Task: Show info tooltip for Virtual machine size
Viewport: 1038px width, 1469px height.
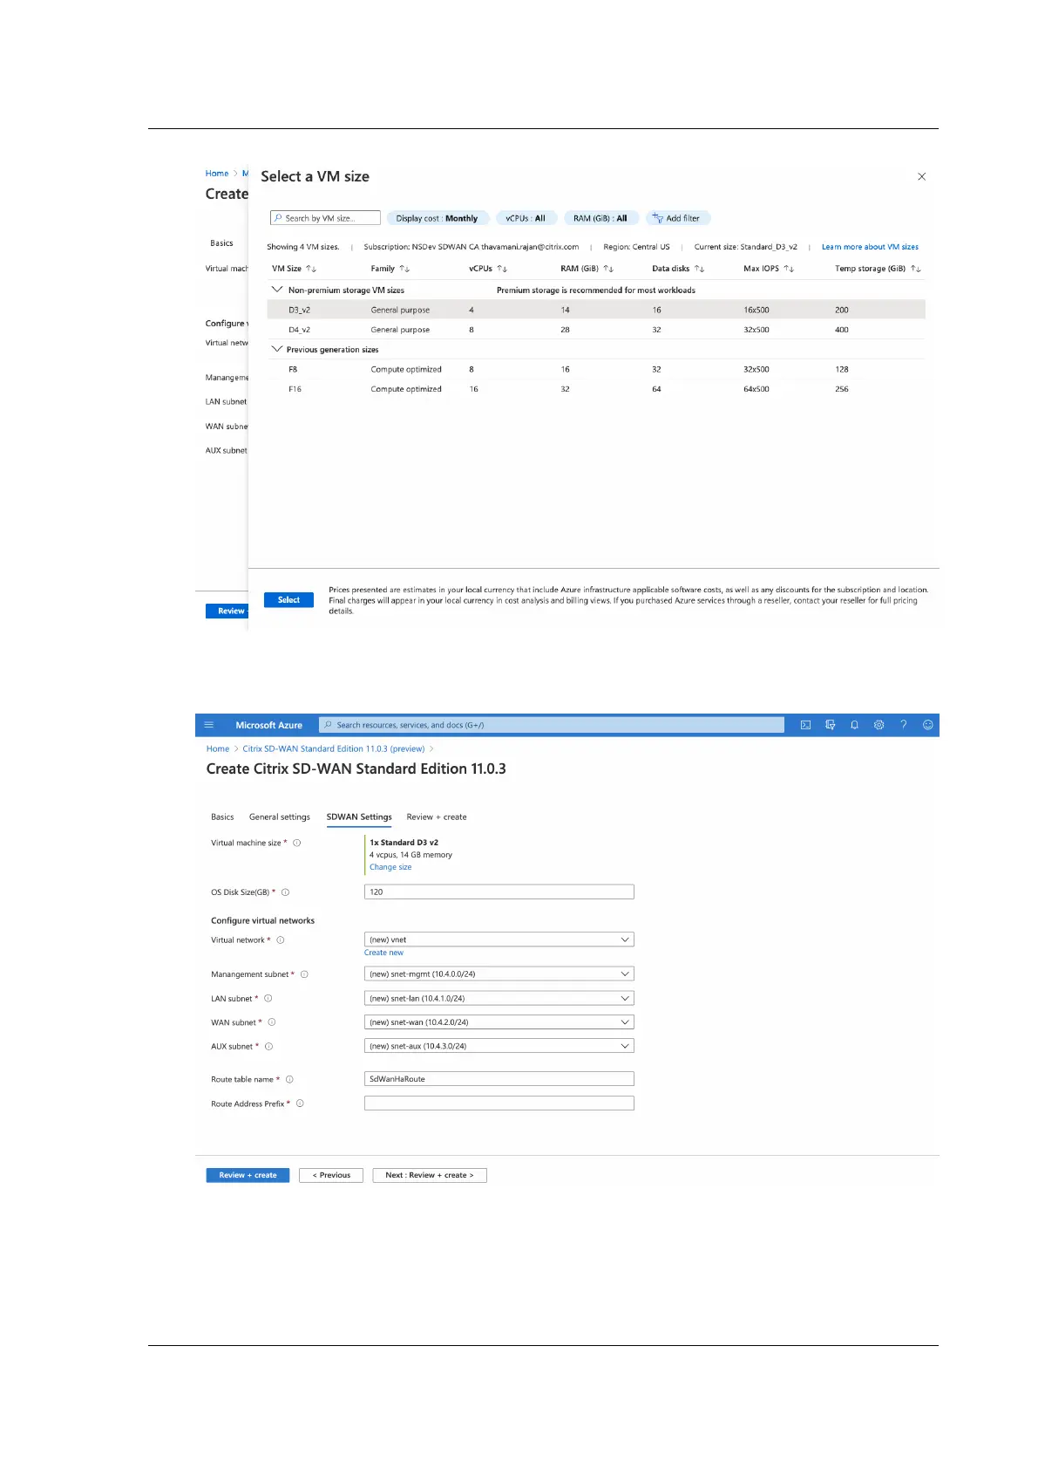Action: coord(296,843)
